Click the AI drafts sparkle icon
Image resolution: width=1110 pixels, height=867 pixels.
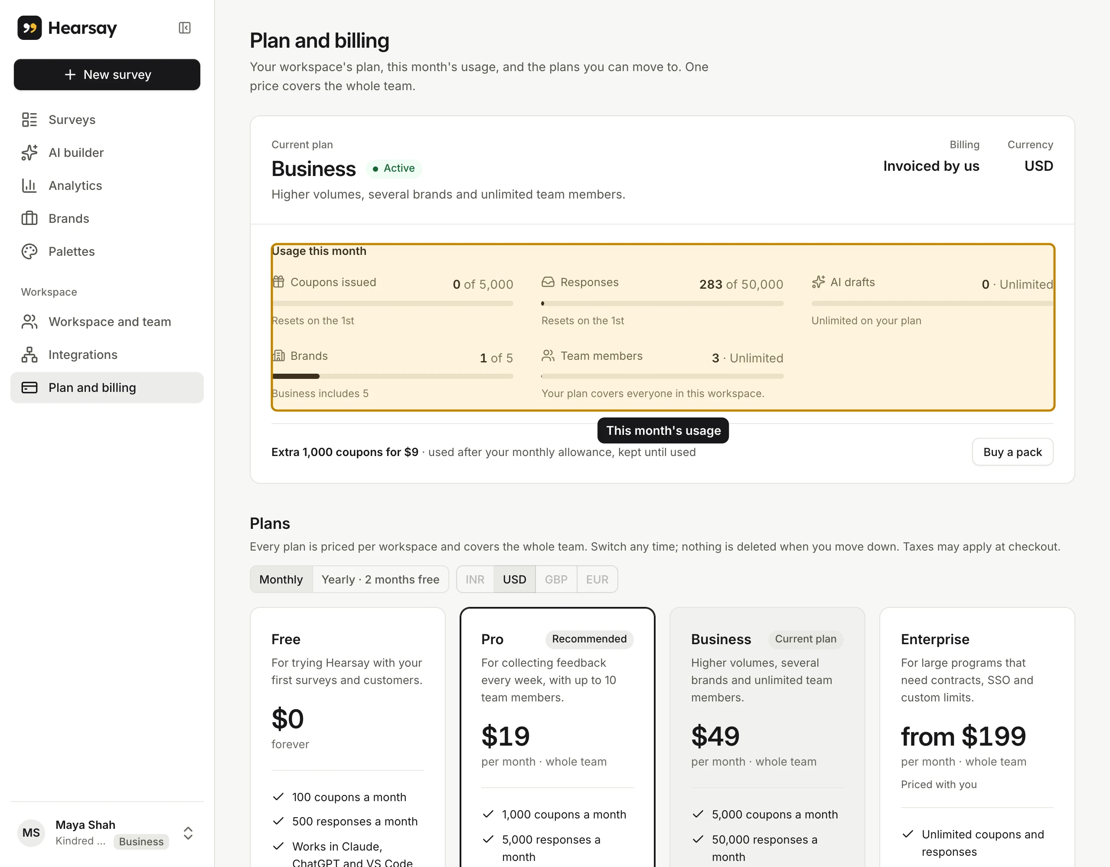(818, 281)
